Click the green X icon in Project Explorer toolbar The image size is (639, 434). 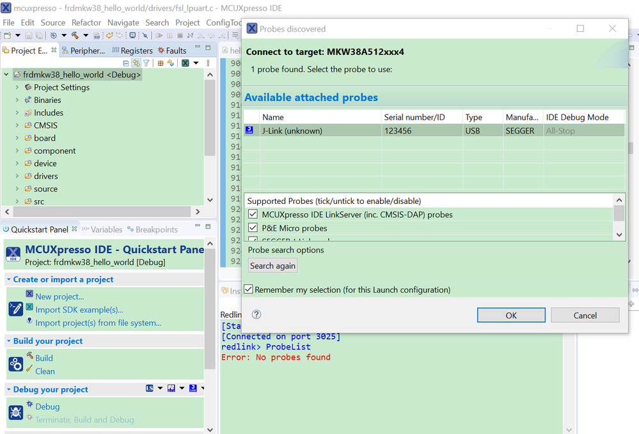click(185, 63)
